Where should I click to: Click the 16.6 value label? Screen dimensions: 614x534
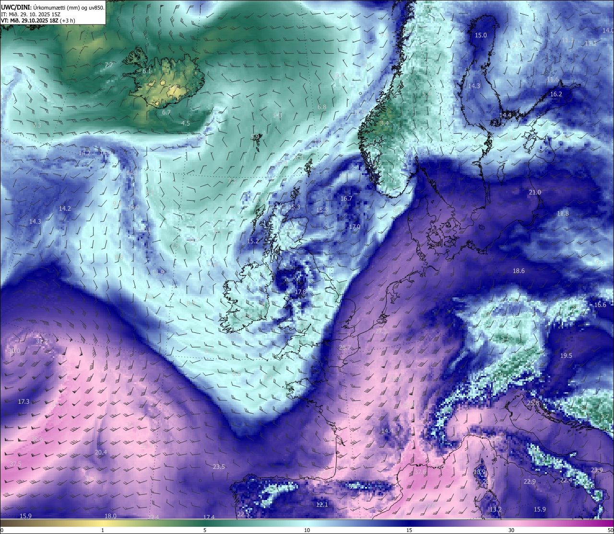pos(600,305)
